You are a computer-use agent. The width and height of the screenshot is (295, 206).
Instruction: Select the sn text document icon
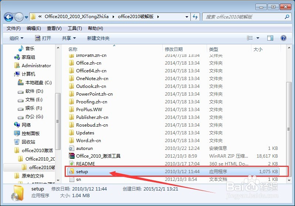pyautogui.click(x=71, y=179)
